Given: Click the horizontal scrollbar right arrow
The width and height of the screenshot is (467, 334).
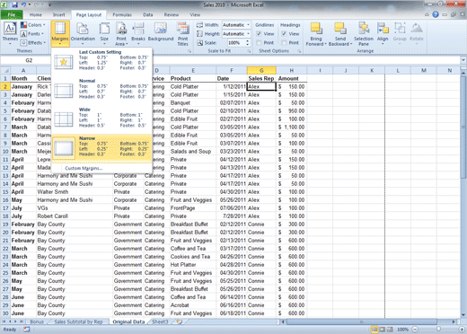Looking at the screenshot, I should click(x=454, y=322).
